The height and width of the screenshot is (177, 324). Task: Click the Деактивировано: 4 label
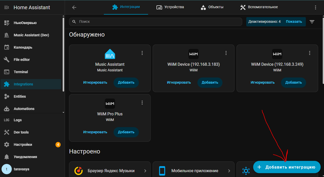pos(264,21)
